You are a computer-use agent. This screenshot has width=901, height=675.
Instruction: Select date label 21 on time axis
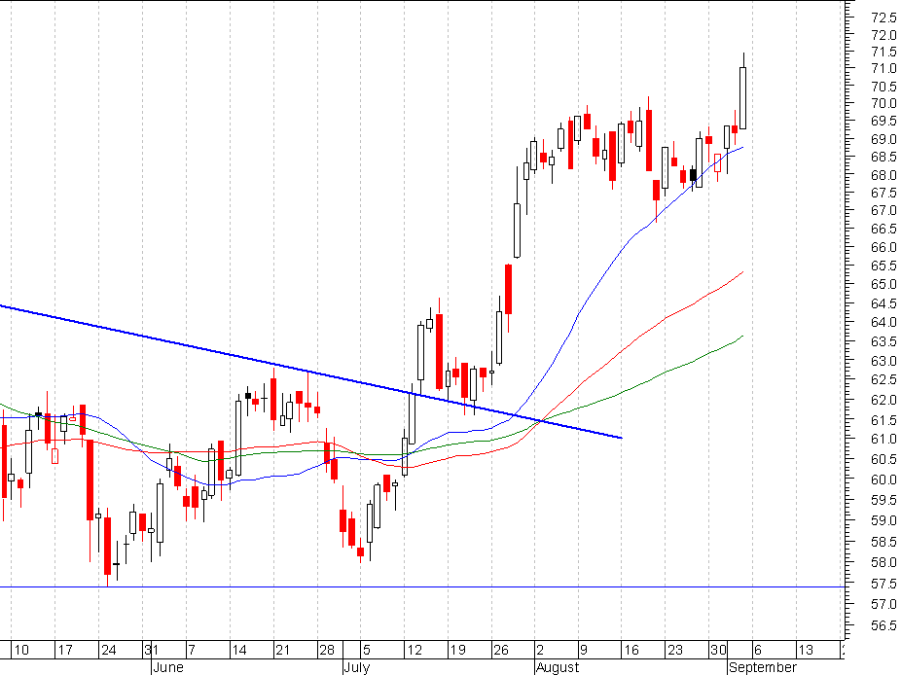pos(283,651)
